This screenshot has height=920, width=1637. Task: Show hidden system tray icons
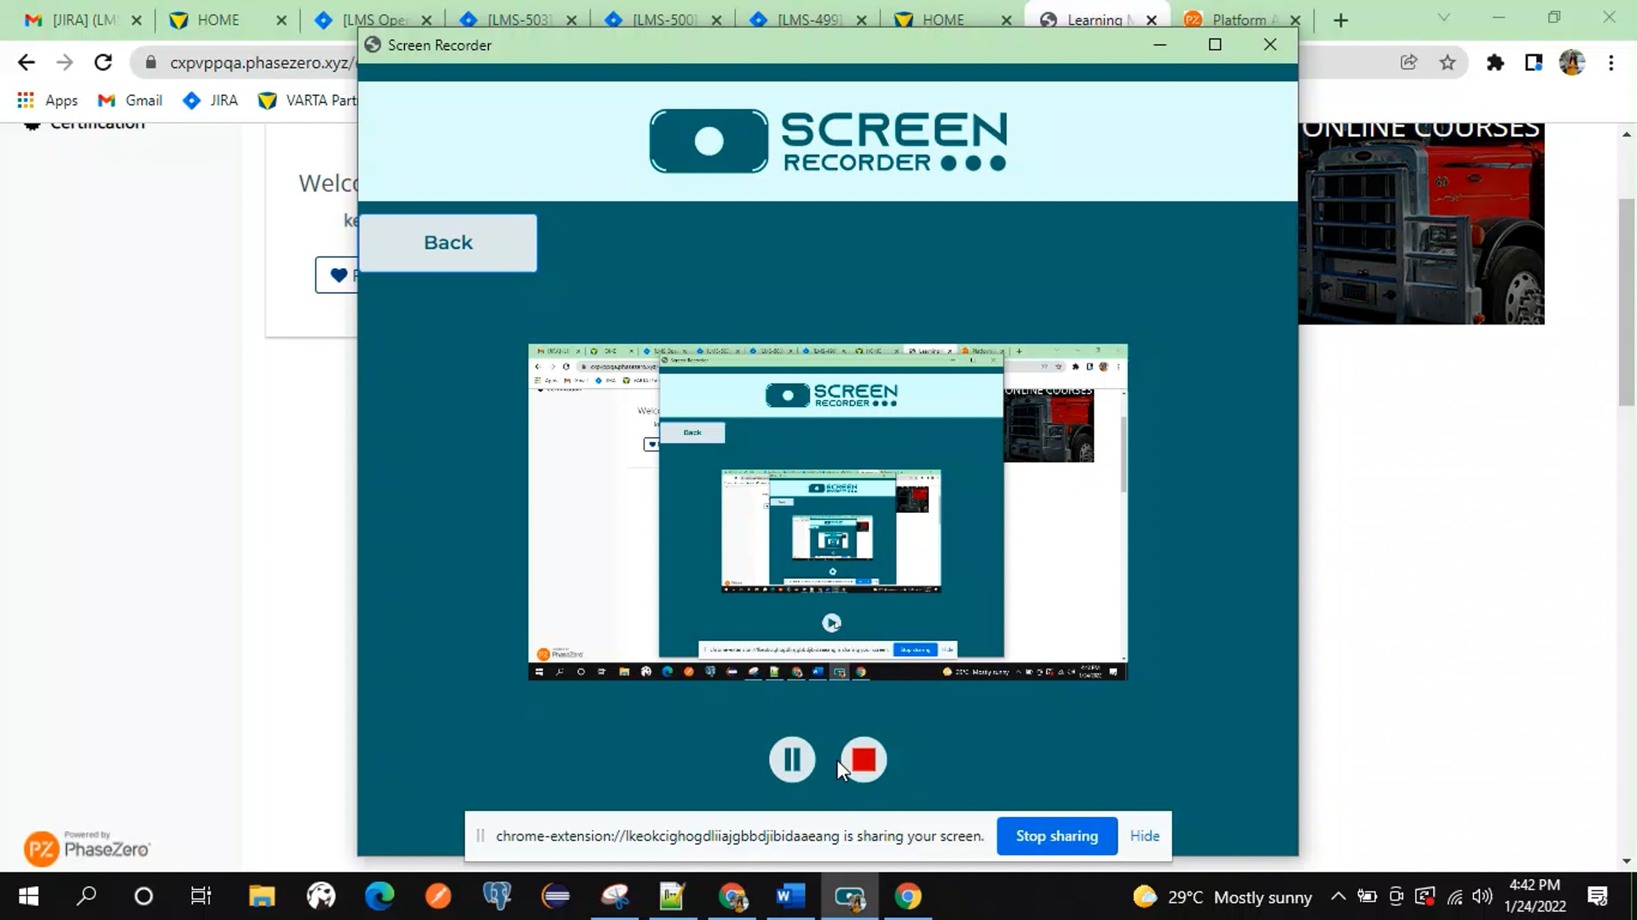pyautogui.click(x=1338, y=895)
